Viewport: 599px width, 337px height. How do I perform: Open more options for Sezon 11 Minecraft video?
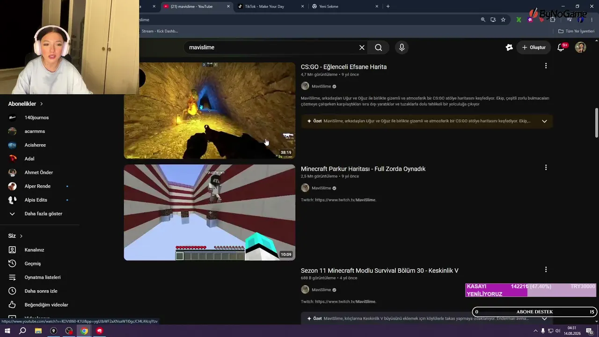[x=546, y=270]
